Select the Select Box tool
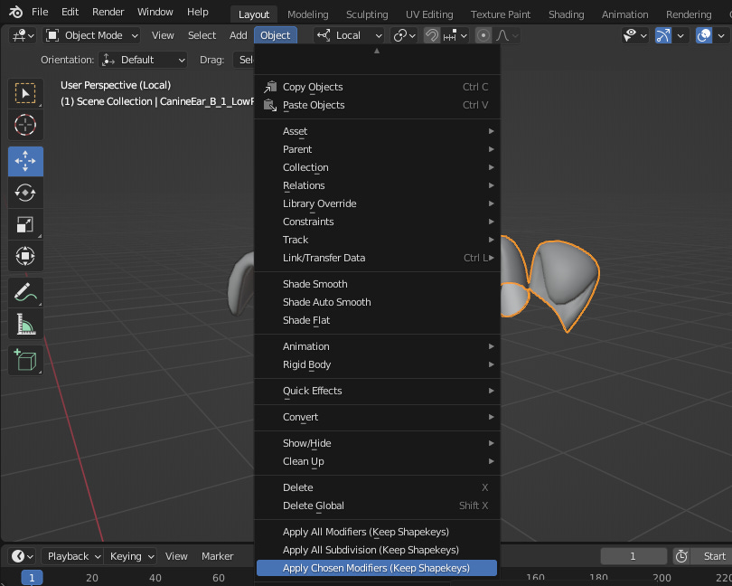732x586 pixels. (x=25, y=93)
